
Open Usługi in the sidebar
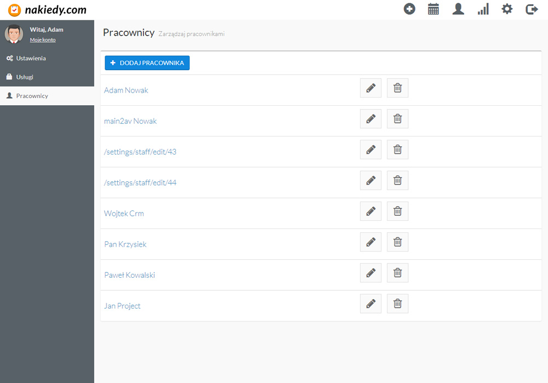click(x=47, y=77)
